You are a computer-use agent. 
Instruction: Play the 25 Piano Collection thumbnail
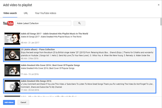tap(12, 55)
